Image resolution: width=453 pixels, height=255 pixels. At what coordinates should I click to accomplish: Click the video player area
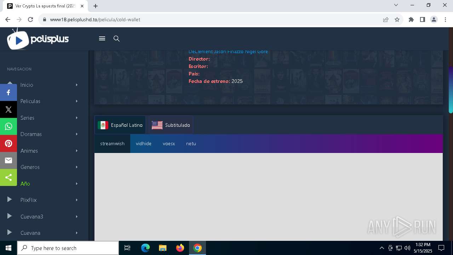[269, 197]
